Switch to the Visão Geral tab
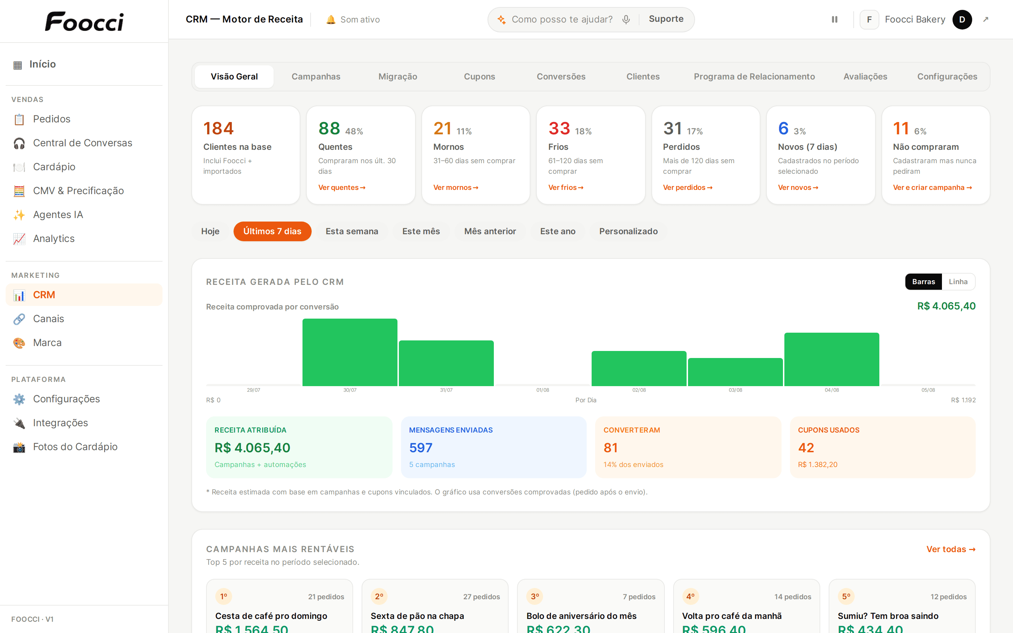 (234, 77)
